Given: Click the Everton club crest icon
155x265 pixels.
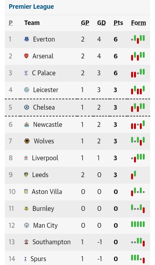Looking at the screenshot, I should [x=26, y=39].
